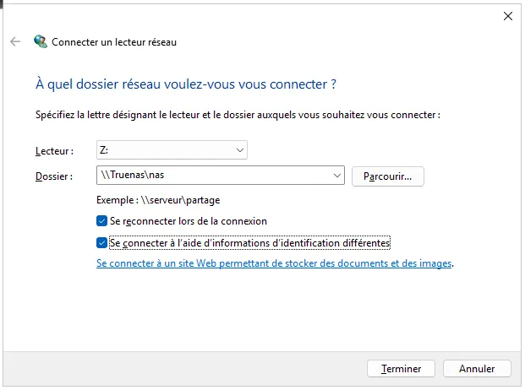Click the Parcourir... button
The image size is (525, 390).
point(388,176)
